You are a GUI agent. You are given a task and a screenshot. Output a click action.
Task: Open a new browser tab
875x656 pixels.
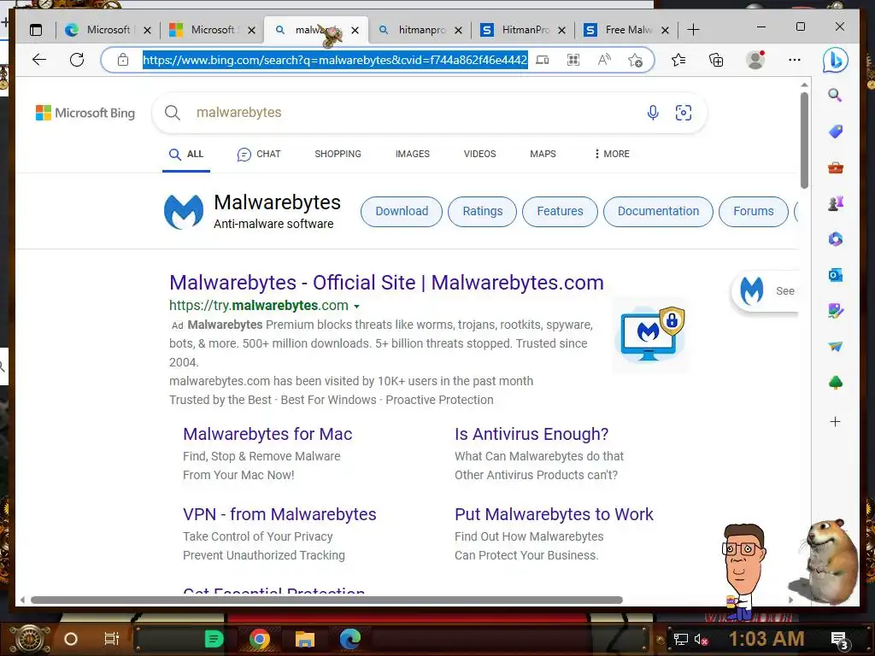693,30
